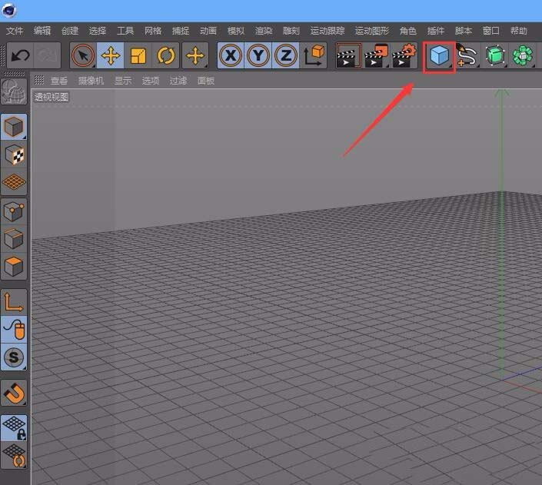This screenshot has height=485, width=542.
Task: Open the 网格 menu
Action: tap(153, 31)
